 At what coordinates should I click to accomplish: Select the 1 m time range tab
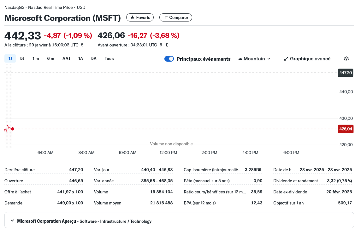click(35, 58)
